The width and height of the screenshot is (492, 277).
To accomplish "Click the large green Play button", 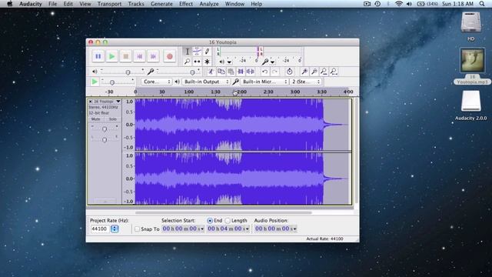I will (111, 56).
